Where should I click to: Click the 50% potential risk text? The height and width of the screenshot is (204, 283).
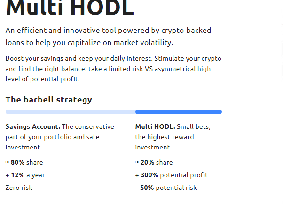click(x=169, y=188)
